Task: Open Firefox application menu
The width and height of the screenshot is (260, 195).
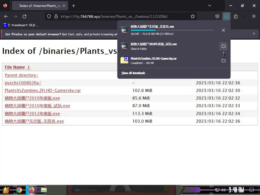Action: (254, 17)
